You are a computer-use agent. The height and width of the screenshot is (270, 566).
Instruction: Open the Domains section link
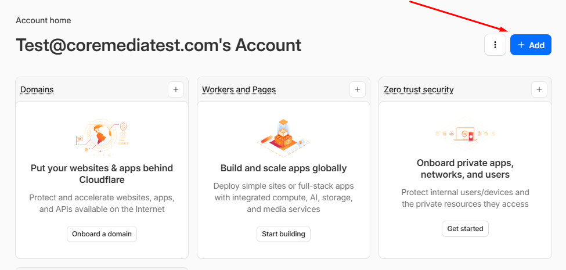[x=37, y=89]
